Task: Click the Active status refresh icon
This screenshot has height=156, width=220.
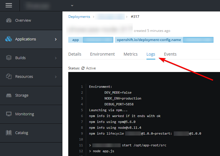Action: click(83, 68)
